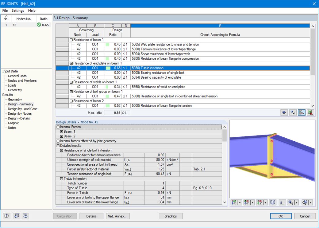Viewport: 319px width, 228px height.
Task: Jump to the next table icon
Action: click(x=25, y=216)
